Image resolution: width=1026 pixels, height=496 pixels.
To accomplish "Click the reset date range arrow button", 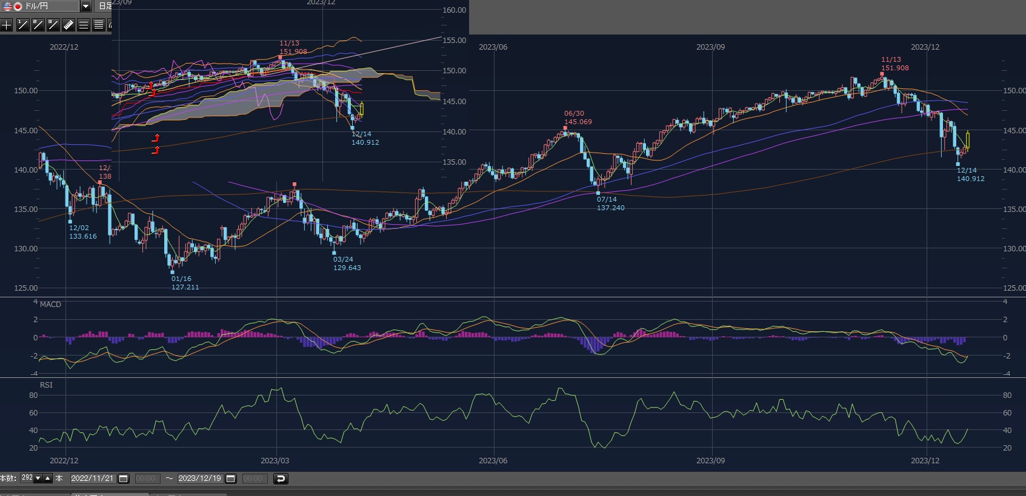I will (281, 478).
